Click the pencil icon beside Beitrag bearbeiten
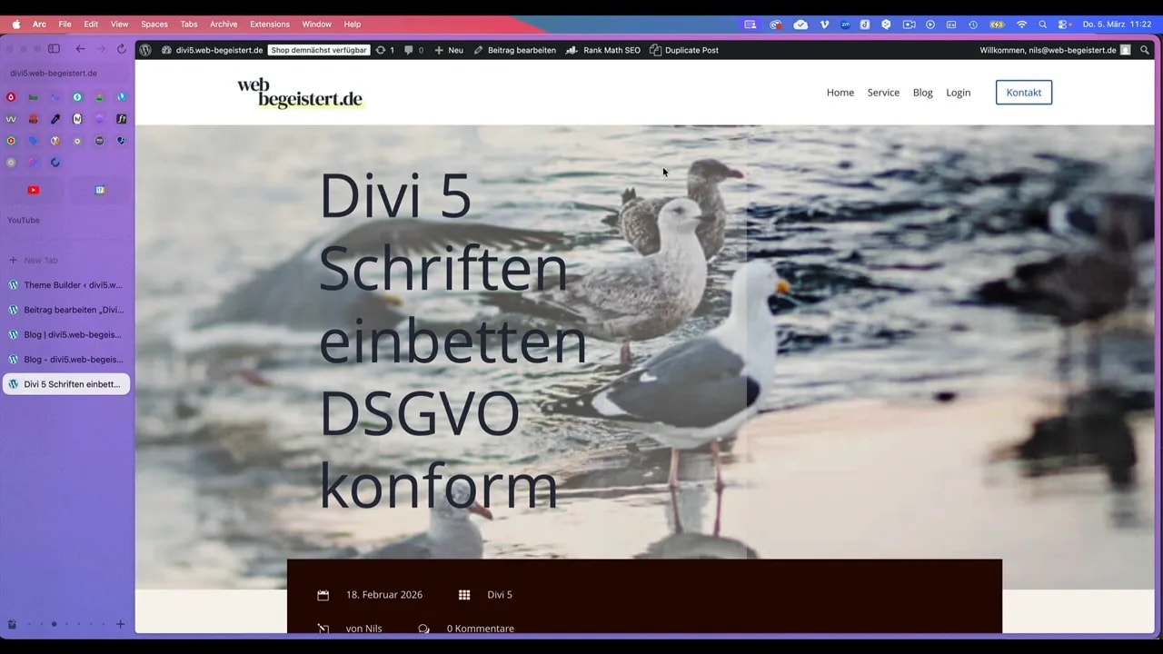This screenshot has width=1163, height=654. [478, 50]
